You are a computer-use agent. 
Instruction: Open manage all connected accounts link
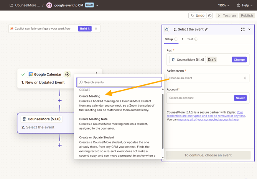click(208, 120)
